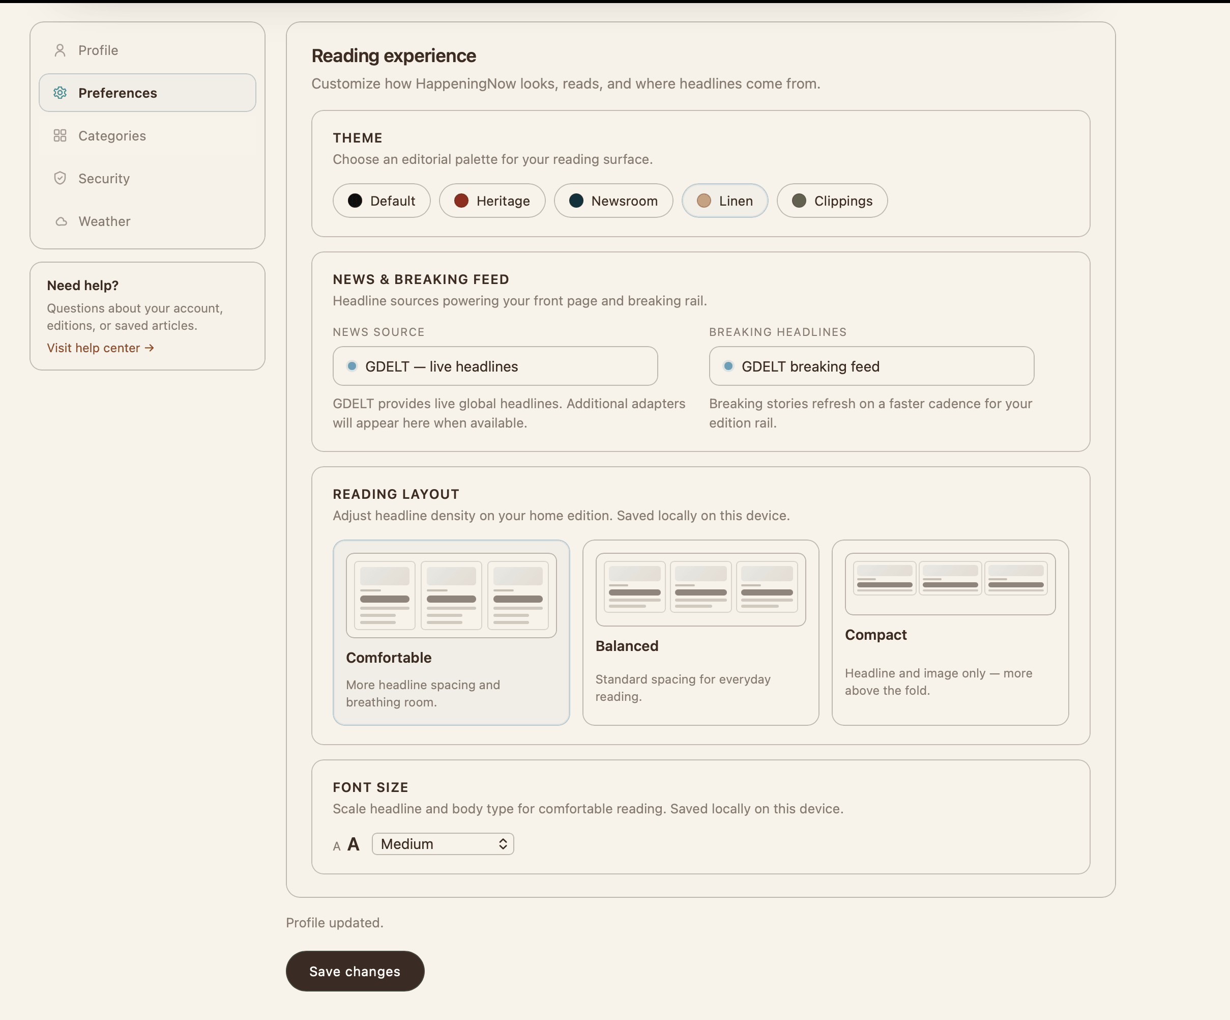Click the Preferences gear icon

(60, 93)
